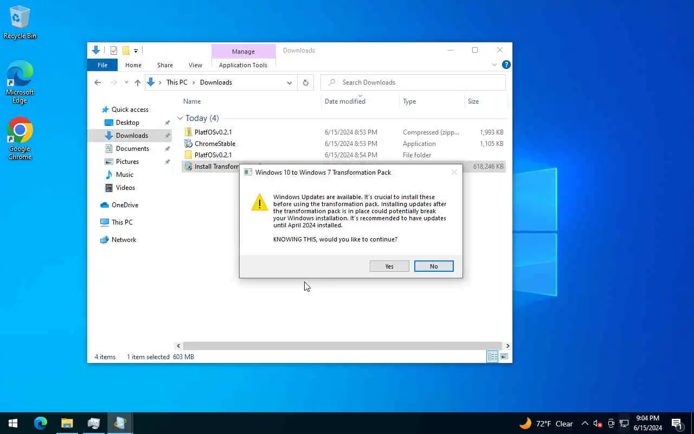Image resolution: width=694 pixels, height=434 pixels.
Task: Open the notification center icon
Action: pos(677,424)
